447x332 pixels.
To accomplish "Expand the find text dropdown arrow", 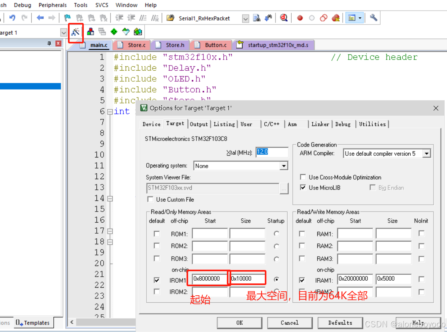I will pos(245,19).
